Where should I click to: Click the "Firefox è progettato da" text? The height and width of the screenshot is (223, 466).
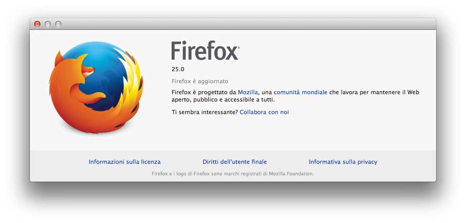point(204,92)
